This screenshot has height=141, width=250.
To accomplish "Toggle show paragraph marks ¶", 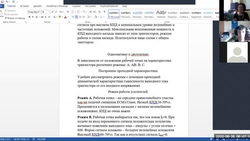I will pos(105,12).
